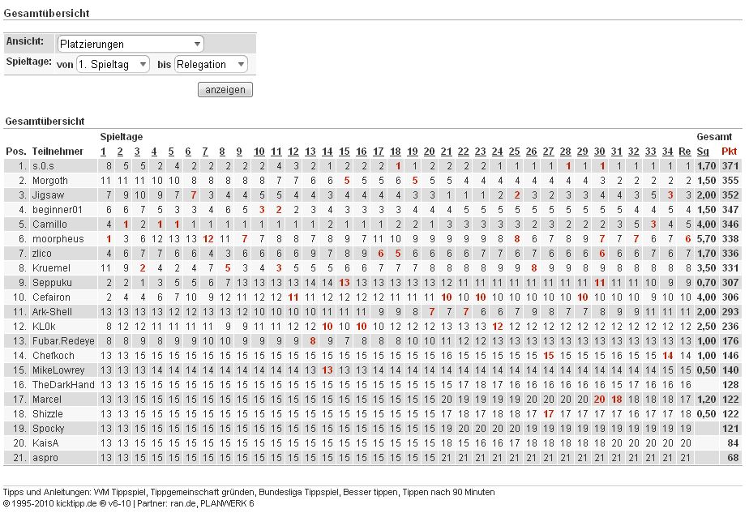Click the anzeigen button
The height and width of the screenshot is (513, 749).
[x=225, y=90]
